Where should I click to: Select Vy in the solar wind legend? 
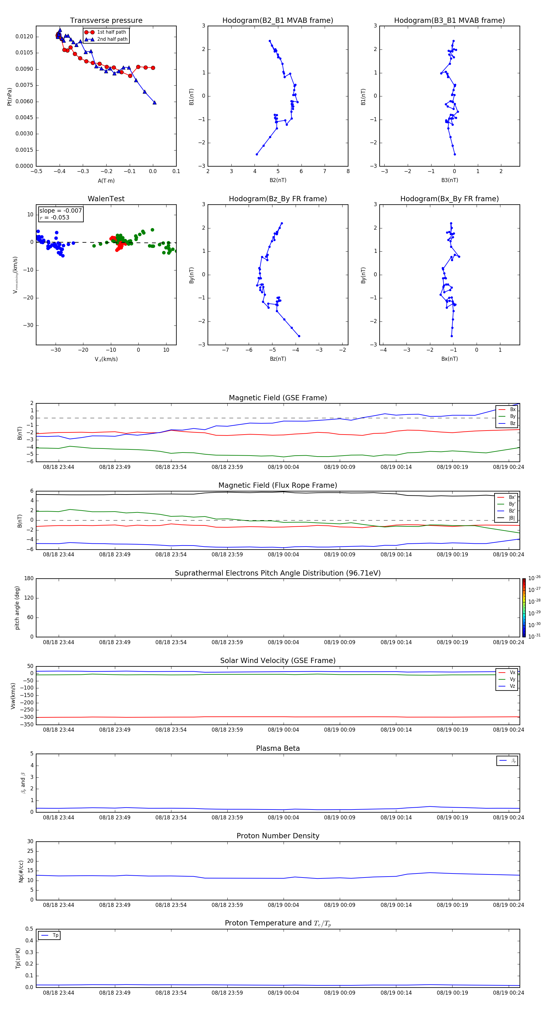(x=507, y=679)
